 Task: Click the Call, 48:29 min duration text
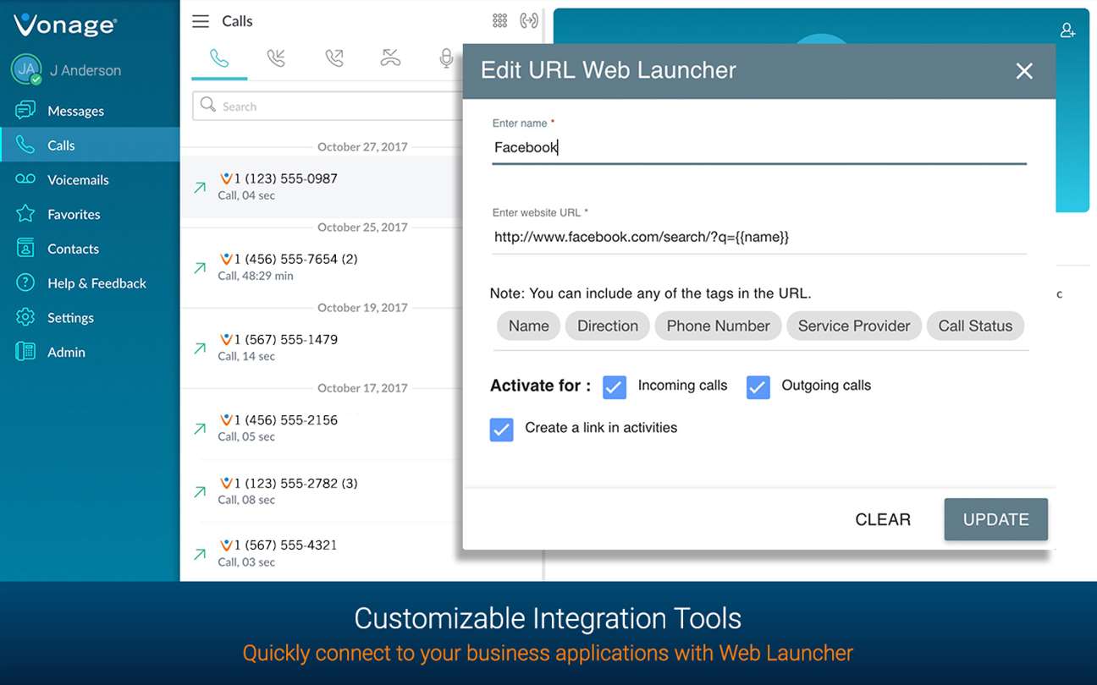coord(256,276)
